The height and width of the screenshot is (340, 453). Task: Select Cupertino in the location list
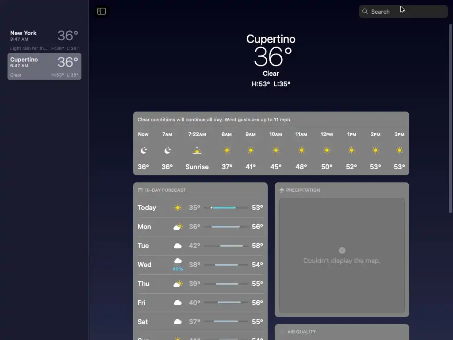44,66
